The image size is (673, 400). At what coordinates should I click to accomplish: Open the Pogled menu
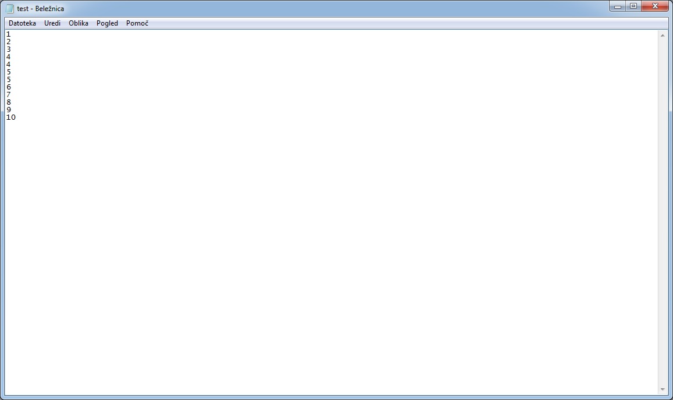pos(107,23)
